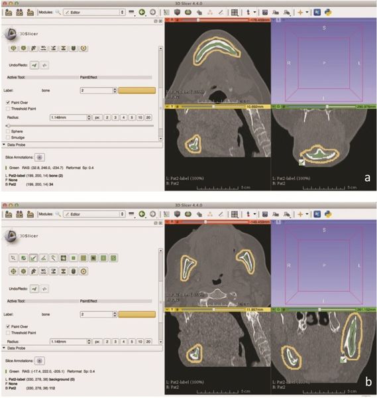The height and width of the screenshot is (398, 377).
Task: Select last circular effect icon in bottom Editor
Action: (x=83, y=271)
